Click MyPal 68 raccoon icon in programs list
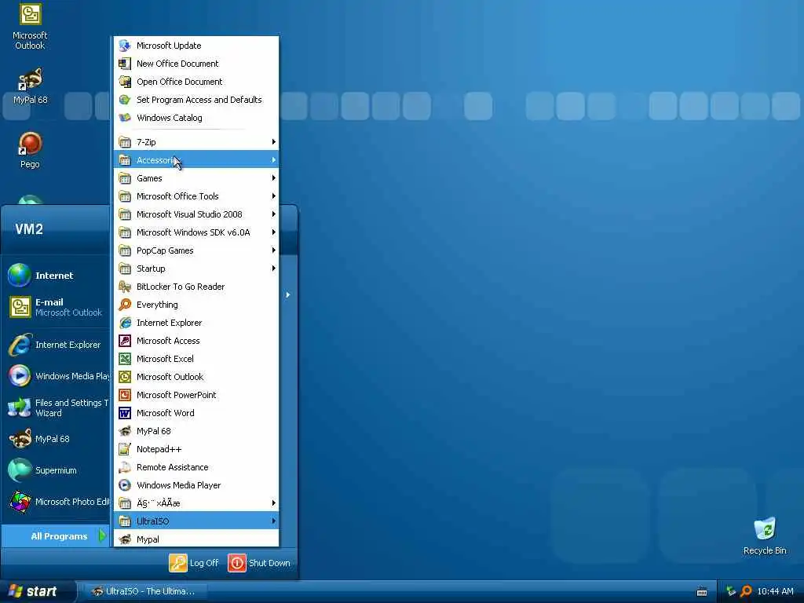Viewport: 804px width, 603px height. point(125,431)
